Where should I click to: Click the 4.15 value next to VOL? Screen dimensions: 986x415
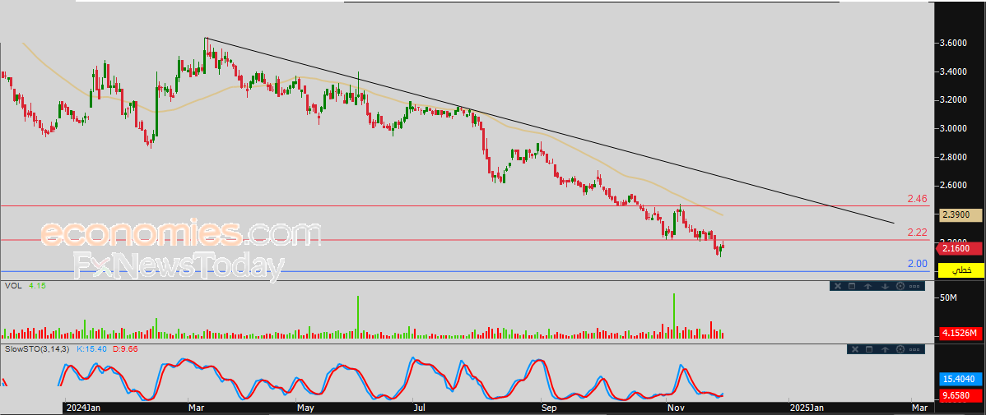click(x=36, y=285)
